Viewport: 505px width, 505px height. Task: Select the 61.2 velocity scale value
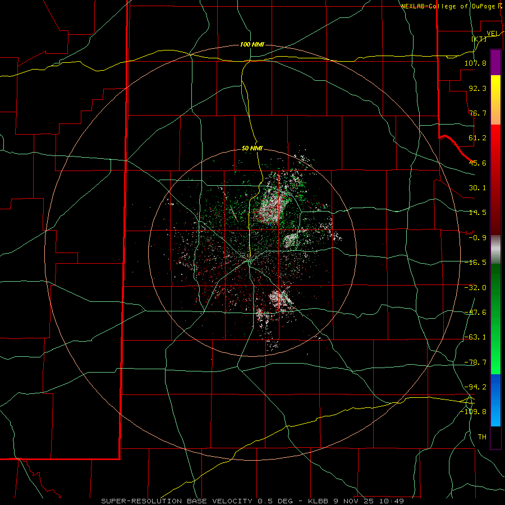tap(478, 138)
